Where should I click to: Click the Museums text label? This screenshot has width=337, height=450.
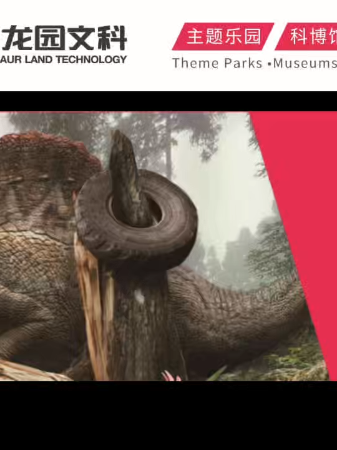(305, 63)
